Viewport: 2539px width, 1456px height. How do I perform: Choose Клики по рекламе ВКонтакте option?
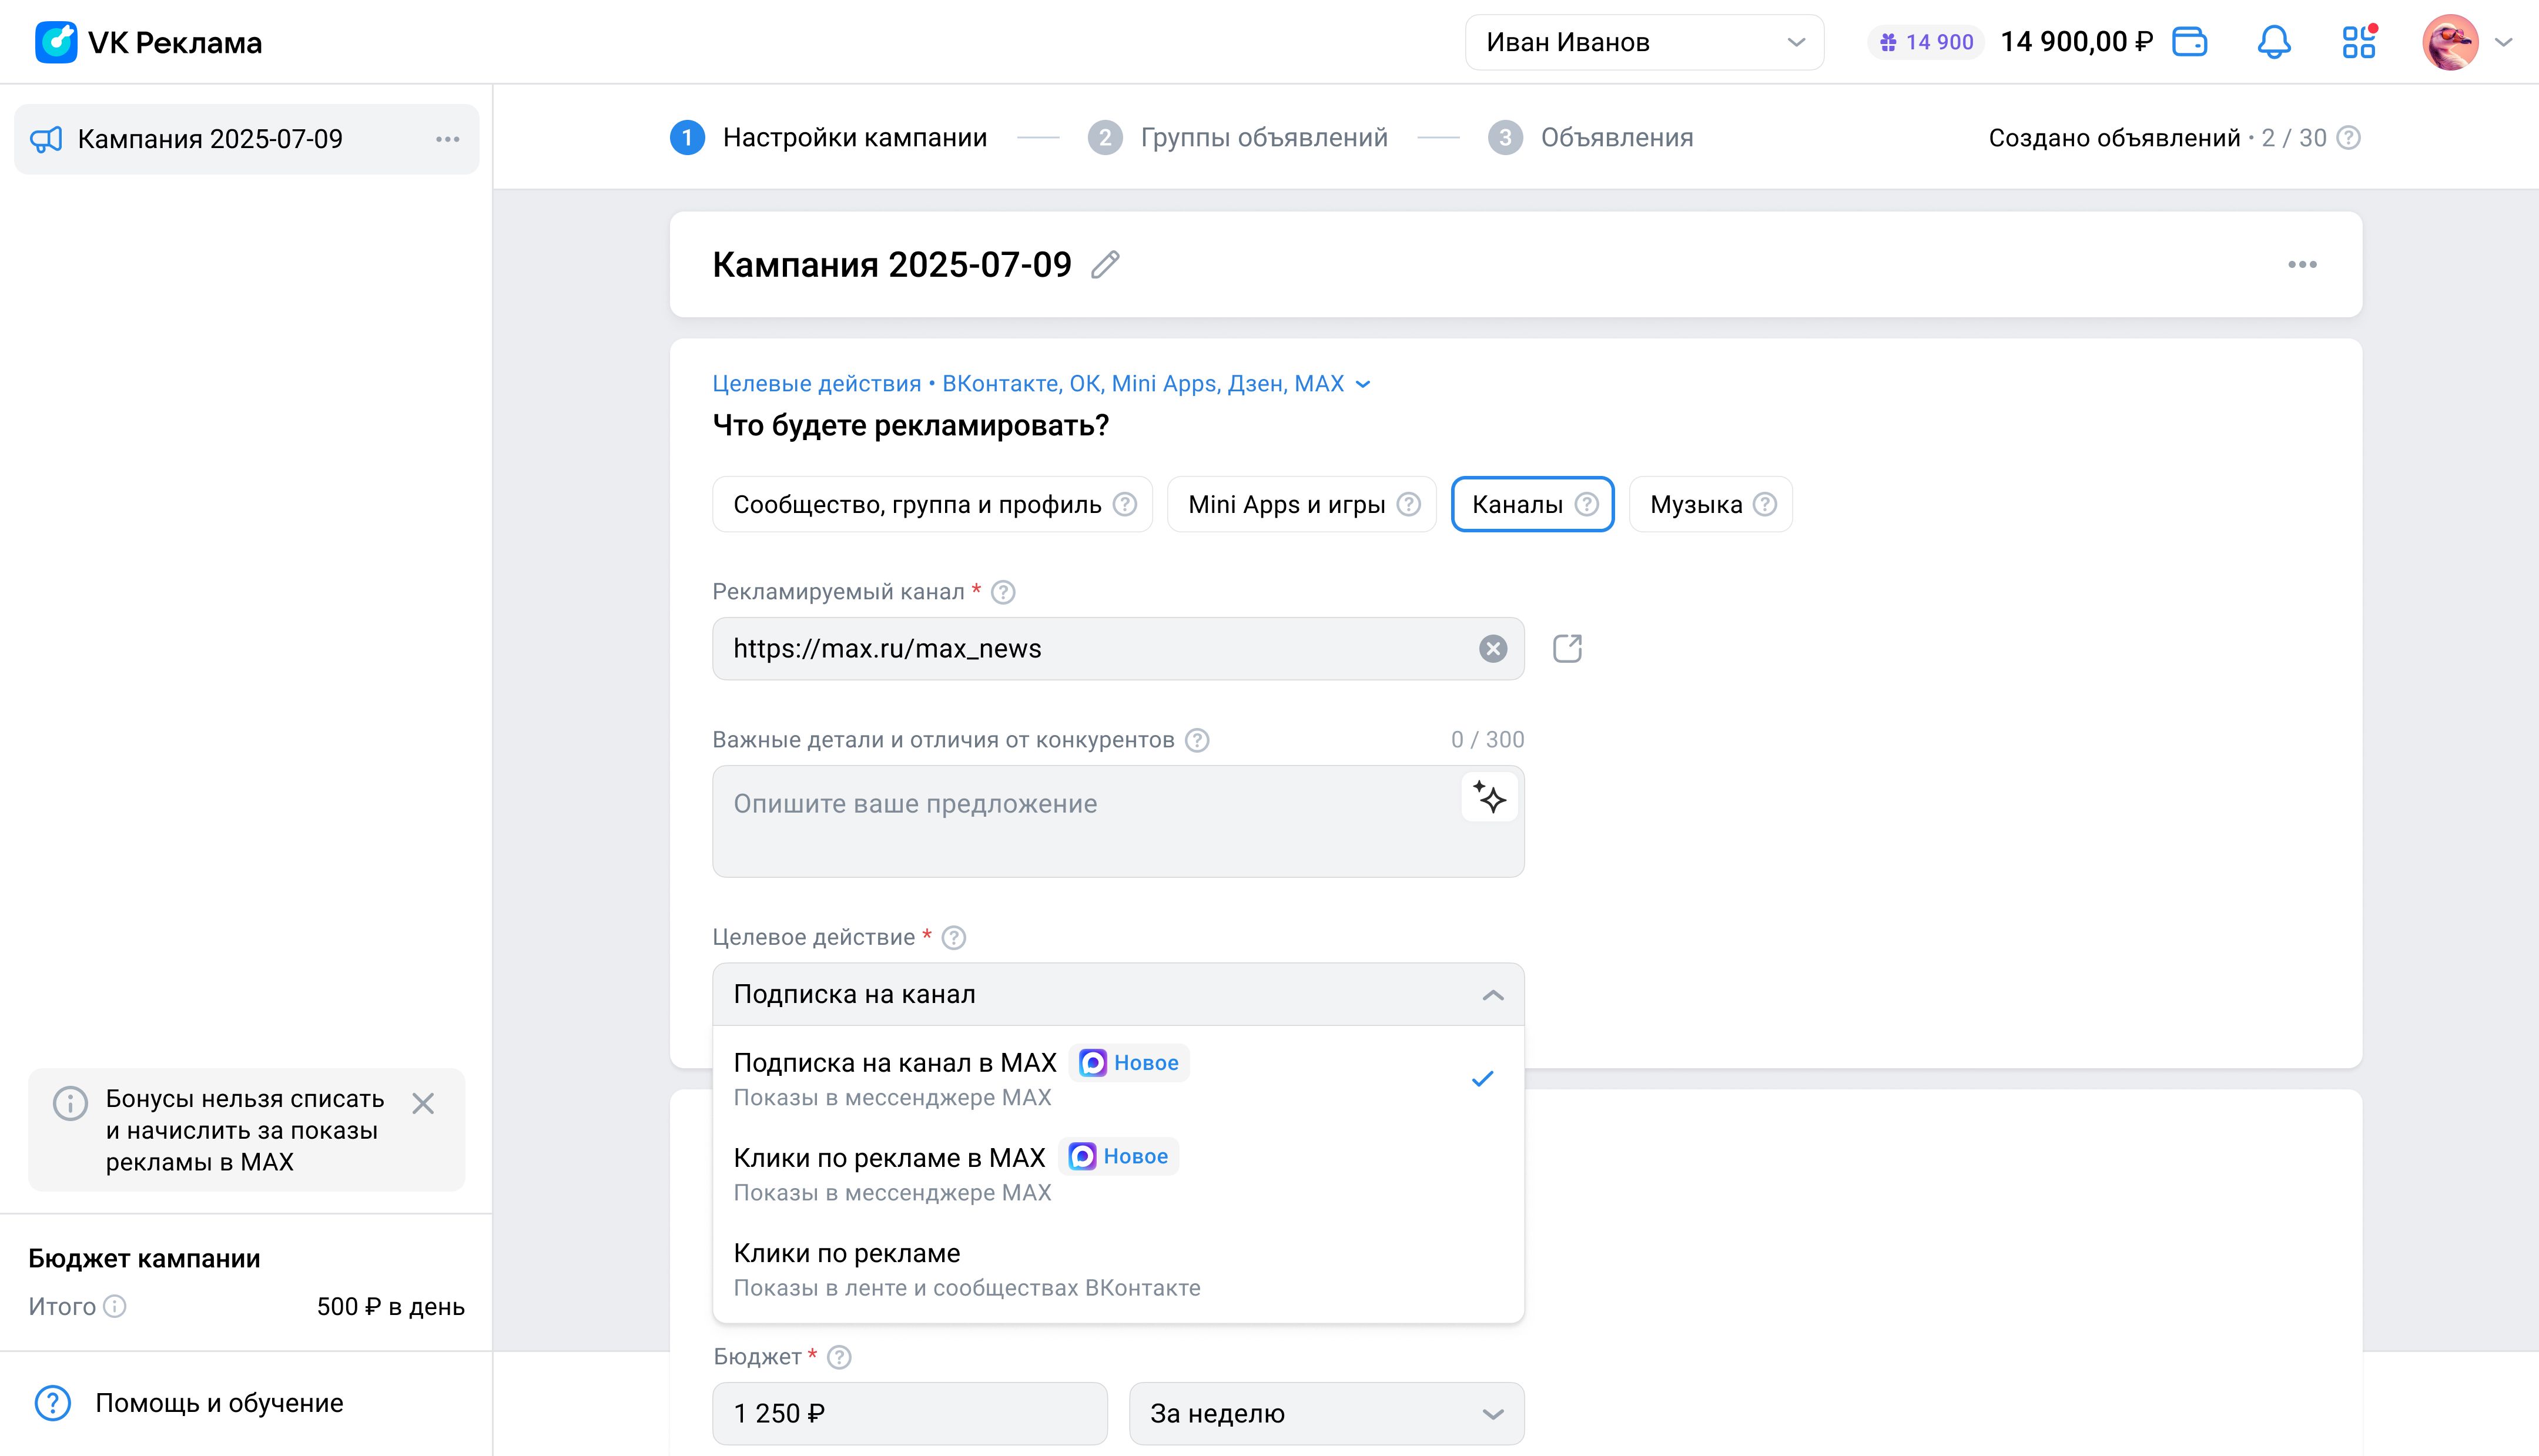(x=1118, y=1269)
